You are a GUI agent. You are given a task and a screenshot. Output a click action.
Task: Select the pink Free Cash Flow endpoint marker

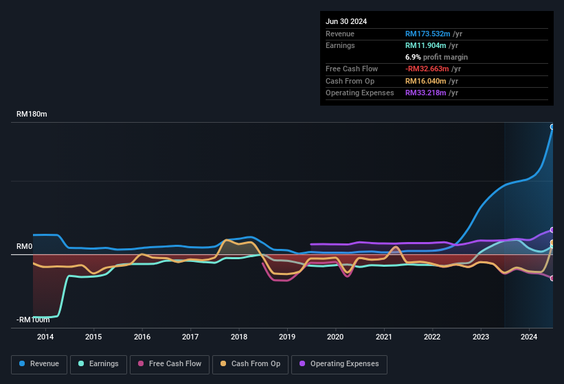[552, 278]
